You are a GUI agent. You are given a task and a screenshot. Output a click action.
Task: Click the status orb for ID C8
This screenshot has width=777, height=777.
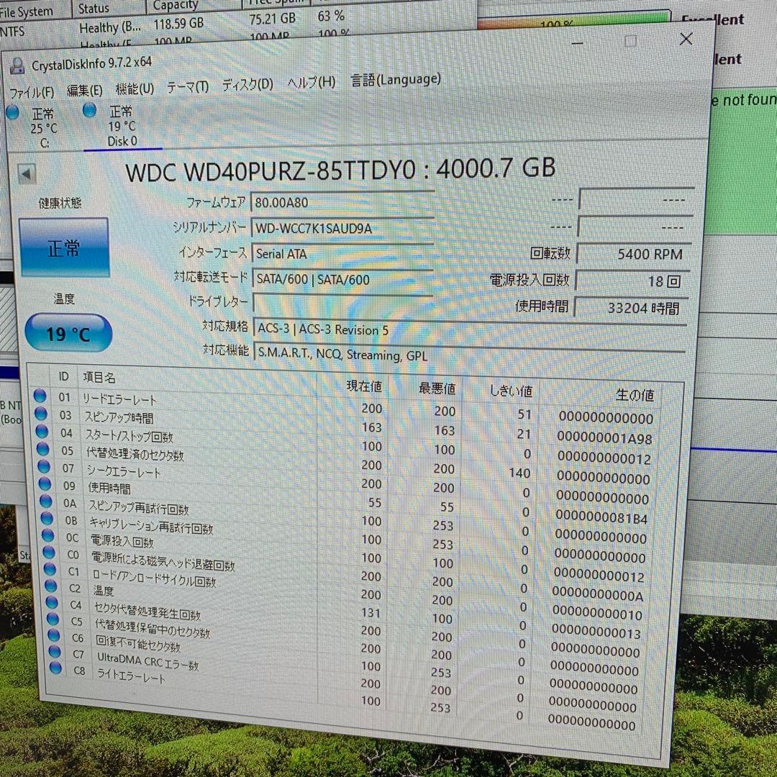point(56,668)
